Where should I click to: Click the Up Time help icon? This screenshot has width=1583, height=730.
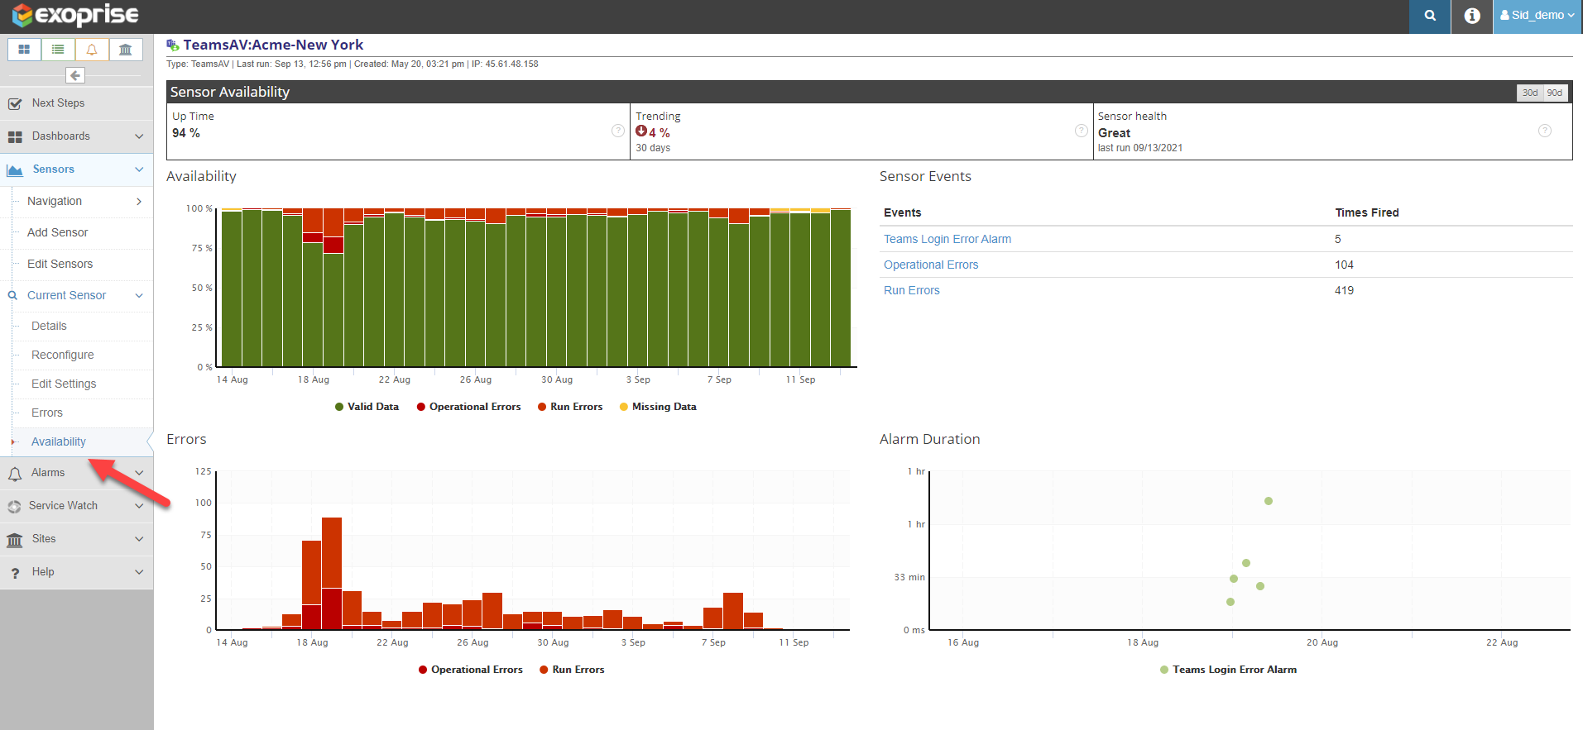[618, 131]
